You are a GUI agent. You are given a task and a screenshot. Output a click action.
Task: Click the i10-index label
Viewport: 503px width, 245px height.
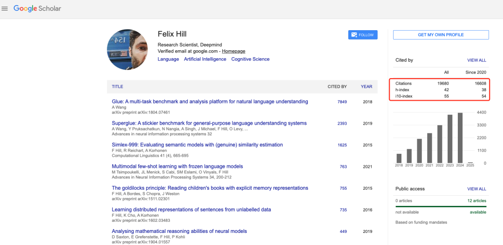pos(404,96)
